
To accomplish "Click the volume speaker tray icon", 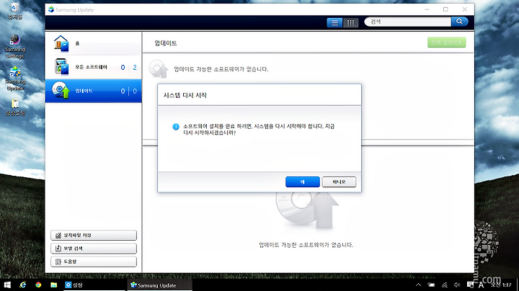I will (x=457, y=285).
